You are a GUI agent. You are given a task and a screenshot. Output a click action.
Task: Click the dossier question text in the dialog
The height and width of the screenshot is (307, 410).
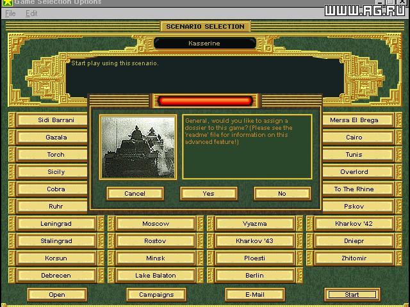(x=239, y=131)
